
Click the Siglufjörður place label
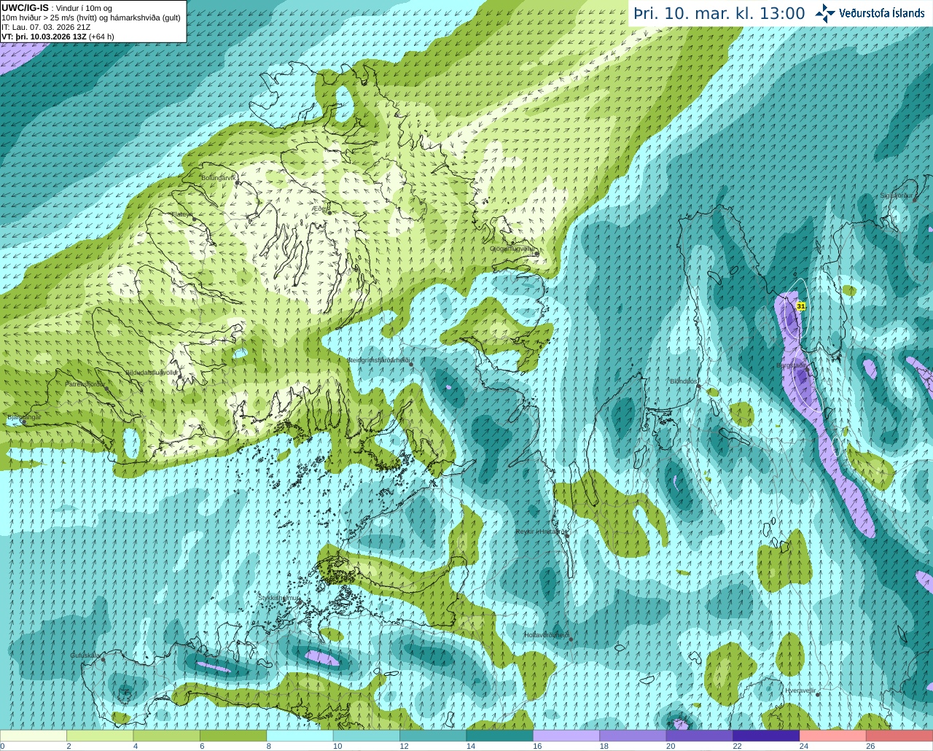click(897, 195)
